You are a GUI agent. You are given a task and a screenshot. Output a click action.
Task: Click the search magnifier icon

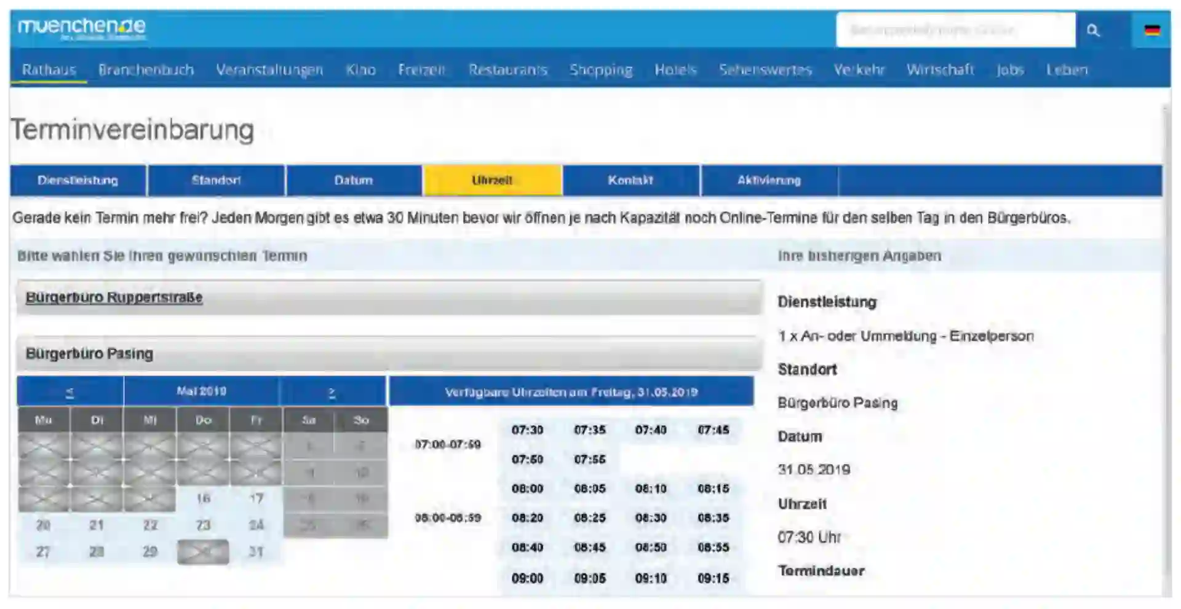click(1092, 30)
